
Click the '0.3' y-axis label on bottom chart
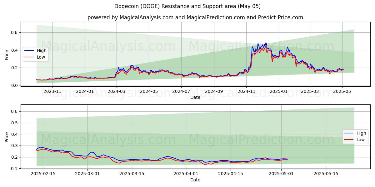pyautogui.click(x=15, y=146)
